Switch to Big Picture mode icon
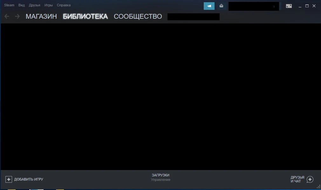The image size is (321, 190). [289, 6]
